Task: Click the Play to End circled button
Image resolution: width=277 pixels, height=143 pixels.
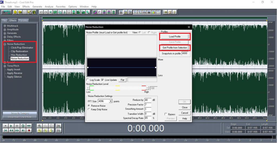Action: (23, 126)
